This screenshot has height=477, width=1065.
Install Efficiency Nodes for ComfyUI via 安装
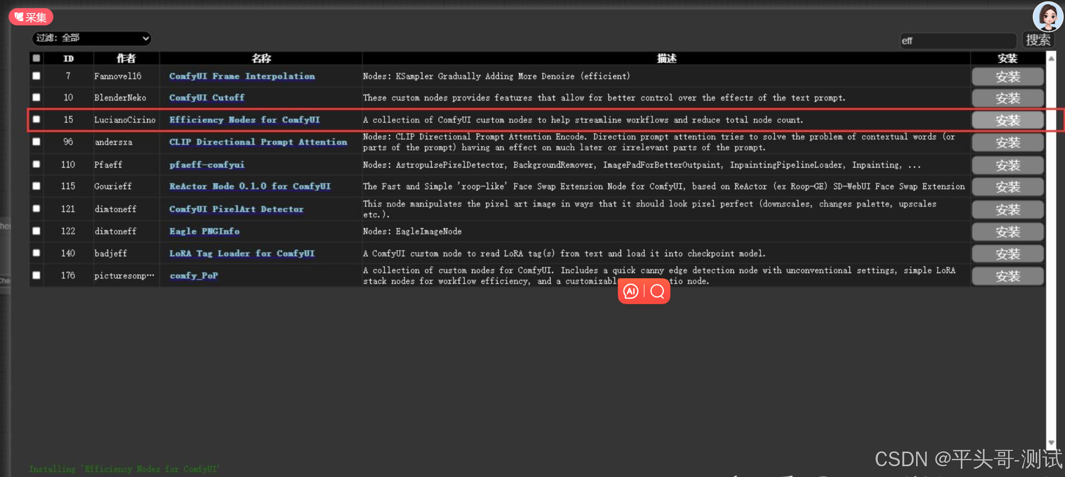tap(1007, 120)
